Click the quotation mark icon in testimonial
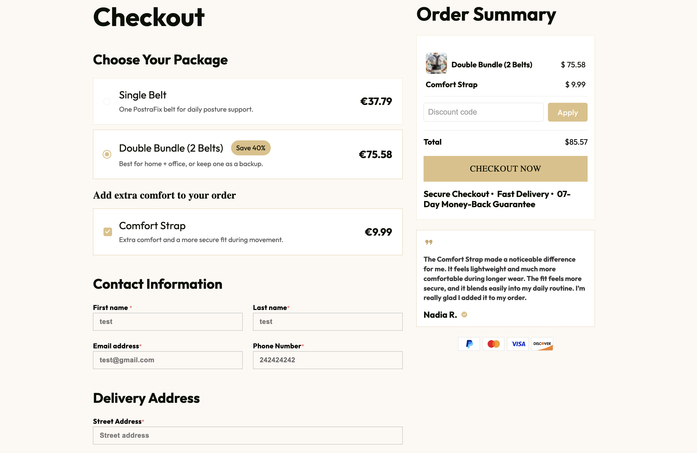Image resolution: width=697 pixels, height=453 pixels. 429,242
